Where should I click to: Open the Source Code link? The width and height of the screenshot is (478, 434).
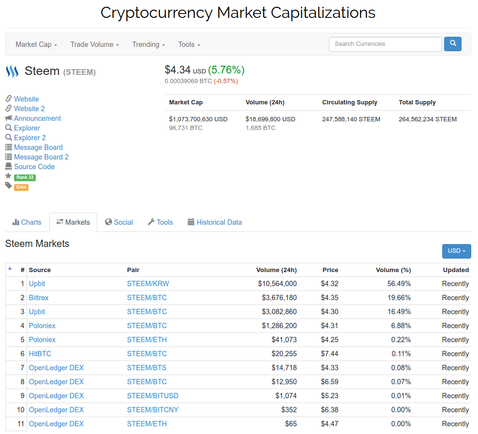pyautogui.click(x=34, y=167)
